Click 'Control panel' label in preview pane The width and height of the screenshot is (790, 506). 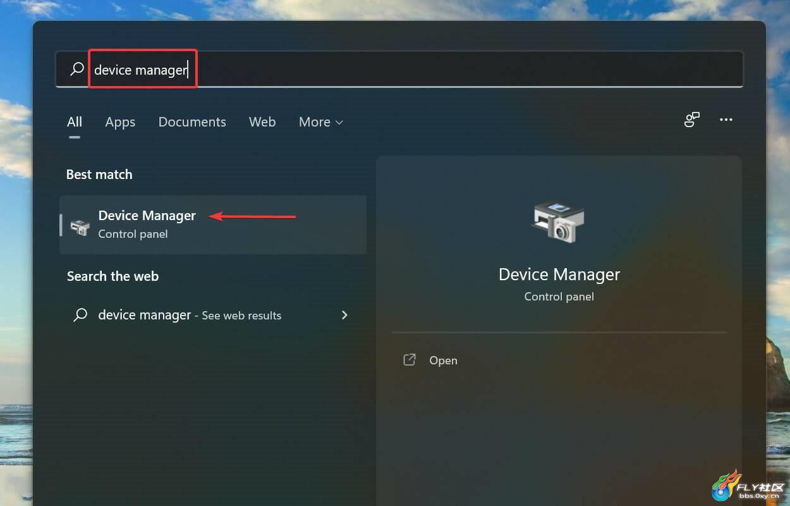click(x=559, y=296)
